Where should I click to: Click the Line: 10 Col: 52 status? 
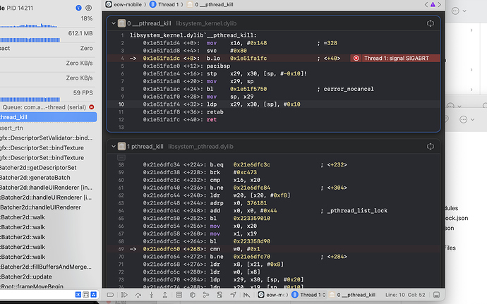(x=405, y=295)
